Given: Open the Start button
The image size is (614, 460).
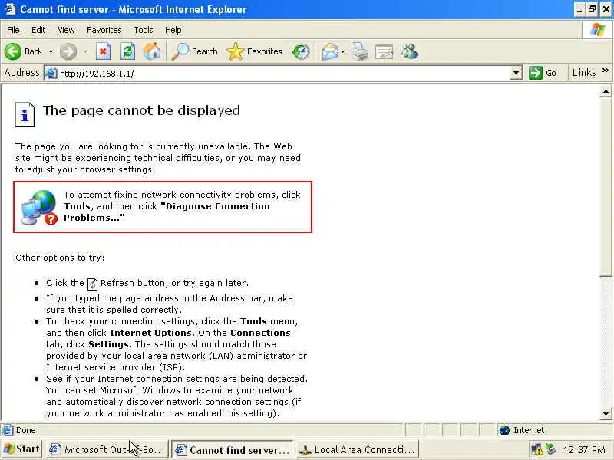Looking at the screenshot, I should [21, 449].
